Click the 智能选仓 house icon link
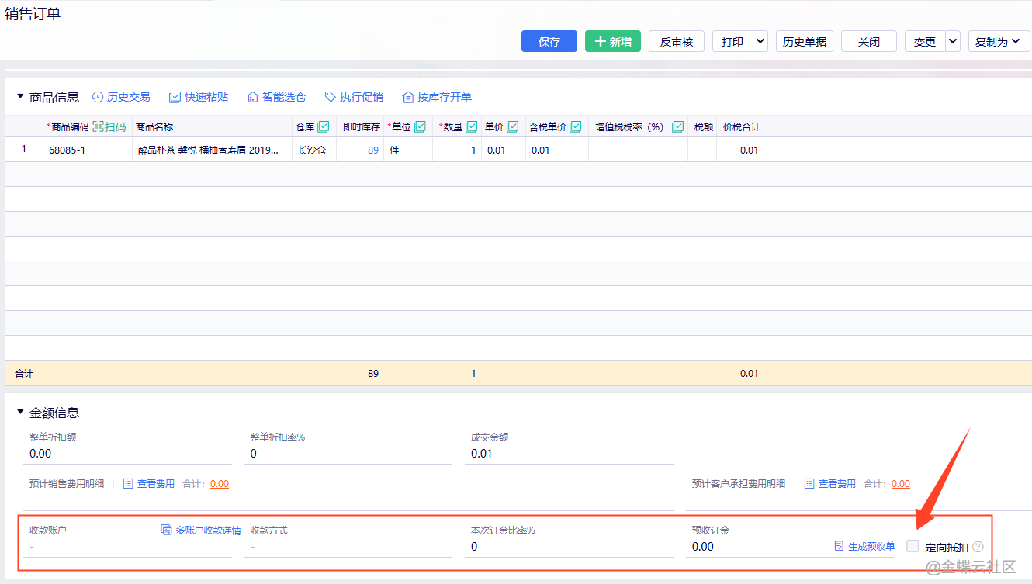Viewport: 1032px width, 584px height. [276, 97]
